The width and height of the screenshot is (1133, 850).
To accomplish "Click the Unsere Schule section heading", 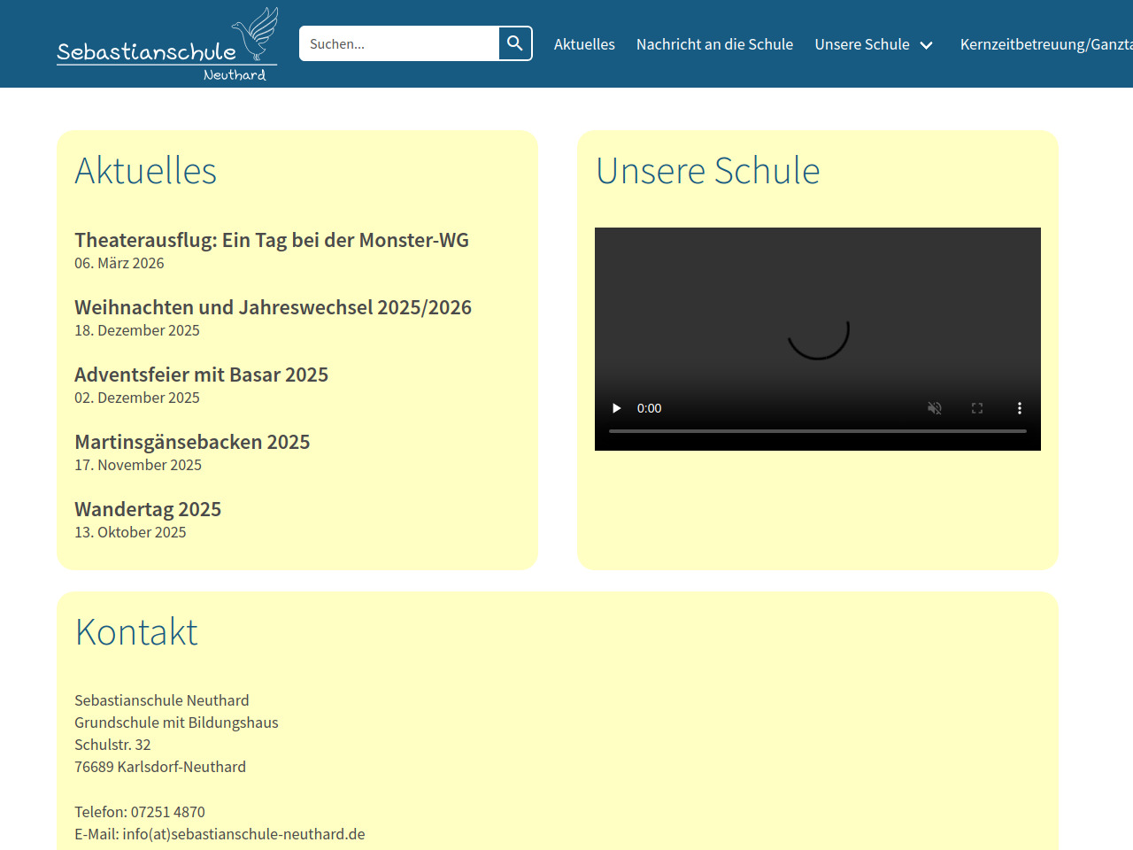I will [707, 171].
